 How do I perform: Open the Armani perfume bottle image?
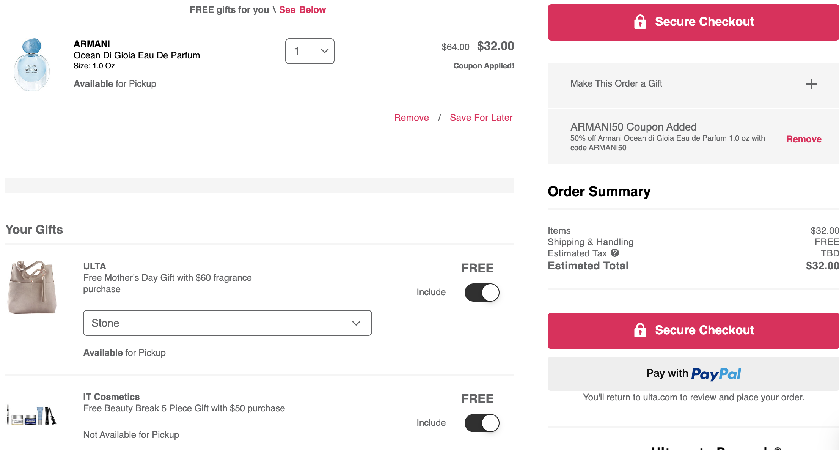tap(32, 65)
